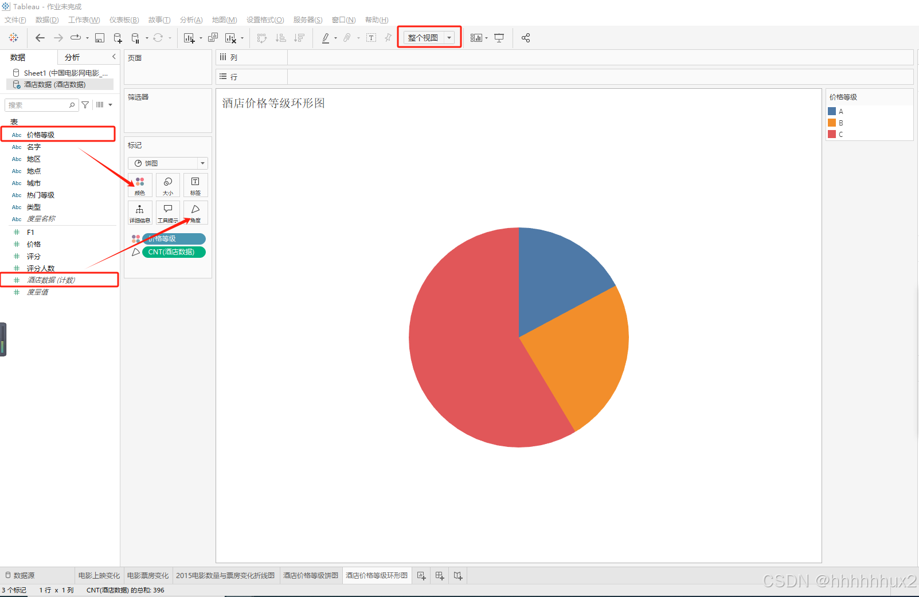Select the CNT(酒店数据) pill on marks card

tap(174, 252)
